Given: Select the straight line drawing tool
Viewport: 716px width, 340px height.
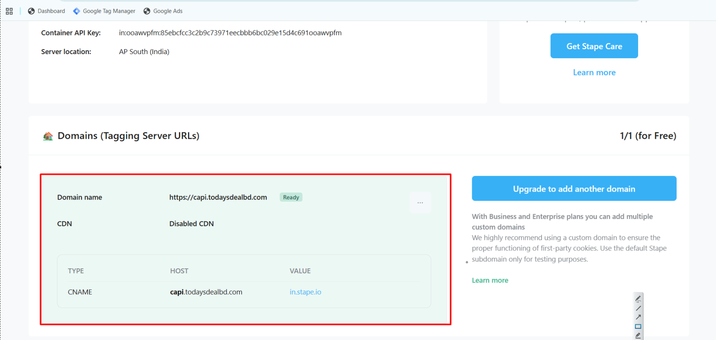Looking at the screenshot, I should (638, 308).
